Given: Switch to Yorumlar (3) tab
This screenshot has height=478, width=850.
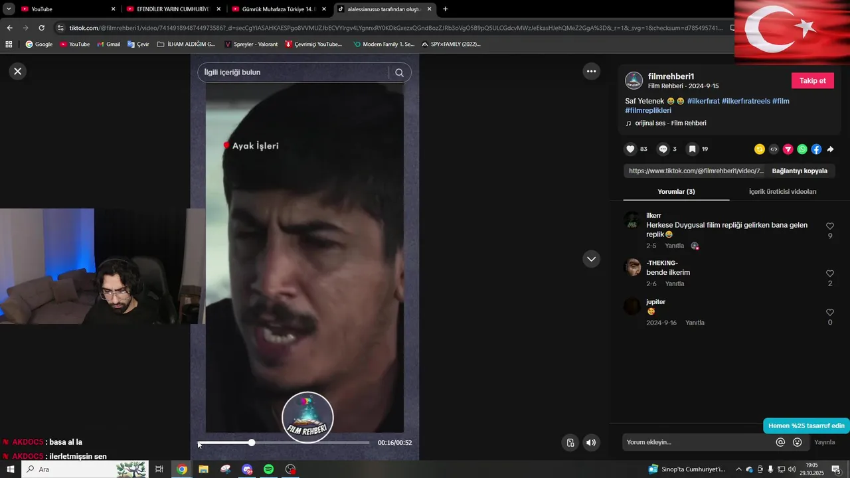Looking at the screenshot, I should 676,192.
